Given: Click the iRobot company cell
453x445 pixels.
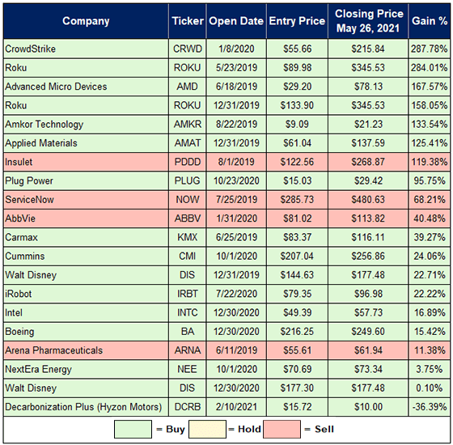Looking at the screenshot, I should [x=86, y=294].
